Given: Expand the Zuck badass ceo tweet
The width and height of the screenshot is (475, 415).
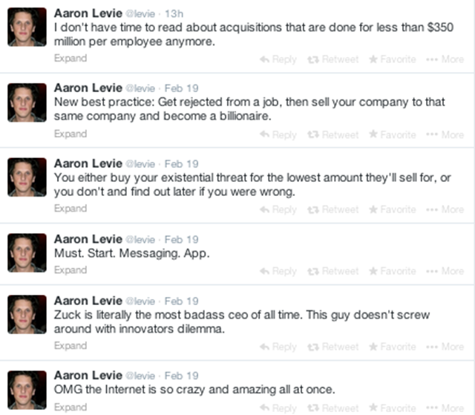Looking at the screenshot, I should [x=71, y=345].
